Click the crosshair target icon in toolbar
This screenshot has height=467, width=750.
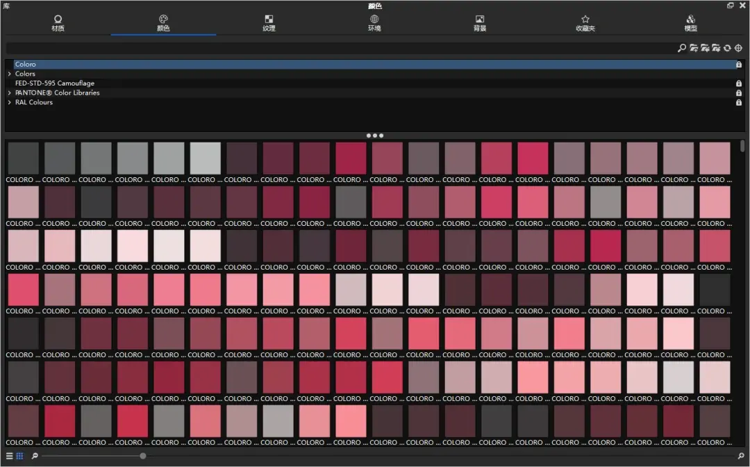click(738, 48)
